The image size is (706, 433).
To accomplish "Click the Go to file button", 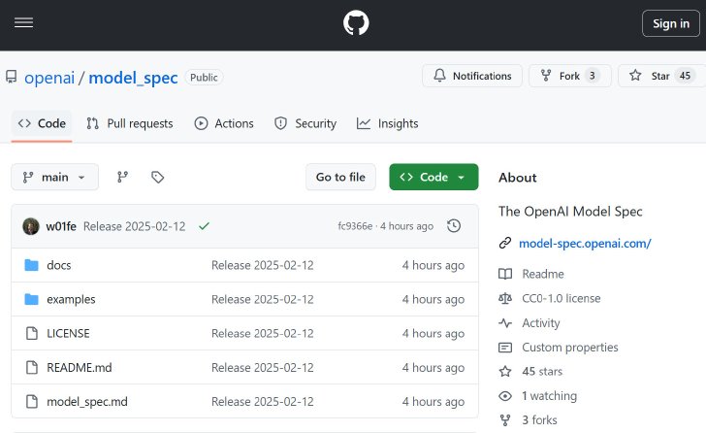I will pyautogui.click(x=340, y=177).
